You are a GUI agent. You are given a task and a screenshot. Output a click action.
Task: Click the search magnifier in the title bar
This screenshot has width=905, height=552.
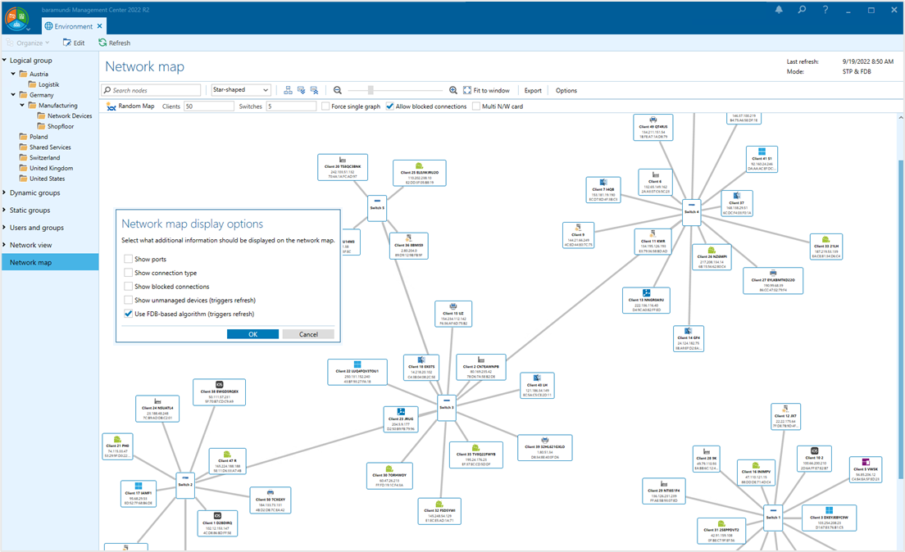[x=800, y=10]
